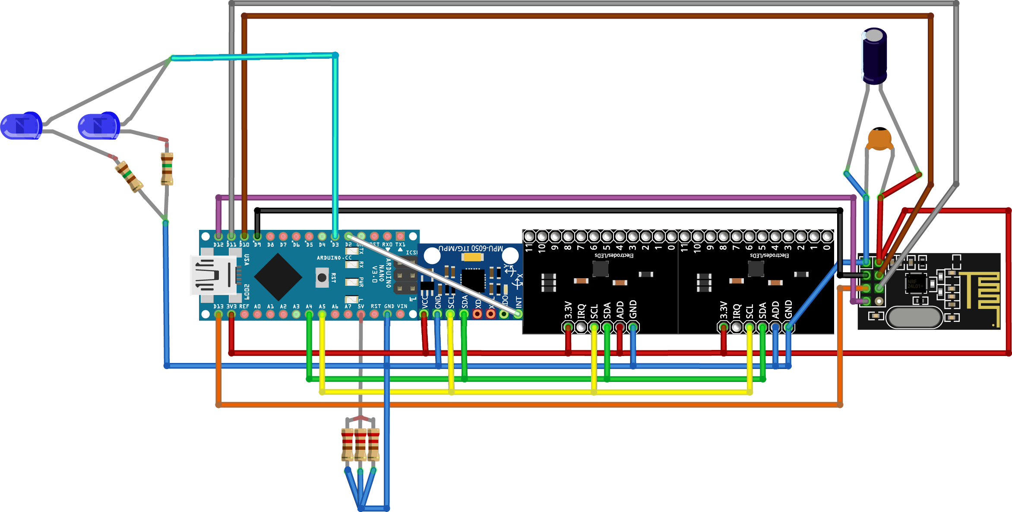Select the middle resistor of bottom trio

coord(360,444)
